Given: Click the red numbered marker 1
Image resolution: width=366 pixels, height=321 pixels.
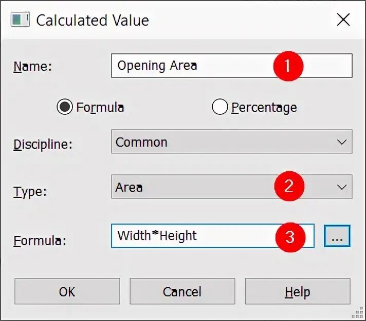Looking at the screenshot, I should (288, 66).
